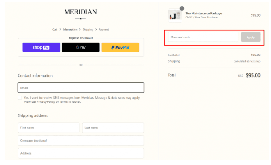This screenshot has width=271, height=165.
Task: Select the Last name field
Action: (113, 128)
